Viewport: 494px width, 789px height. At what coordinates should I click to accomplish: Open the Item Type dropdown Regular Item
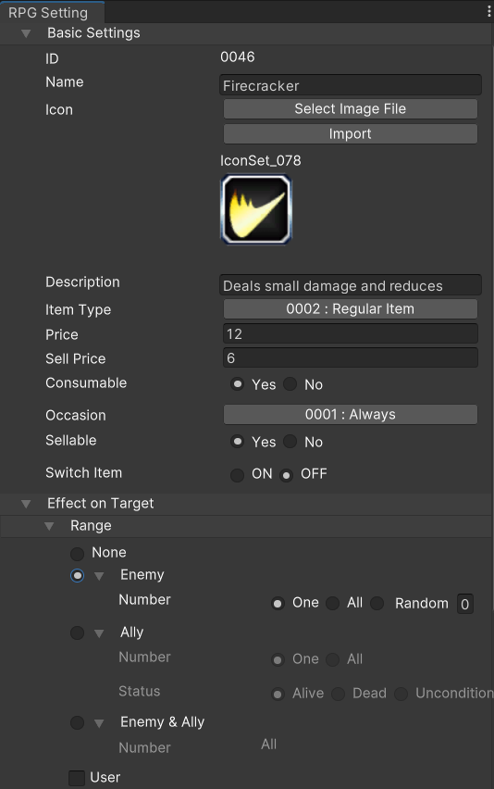[x=351, y=309]
